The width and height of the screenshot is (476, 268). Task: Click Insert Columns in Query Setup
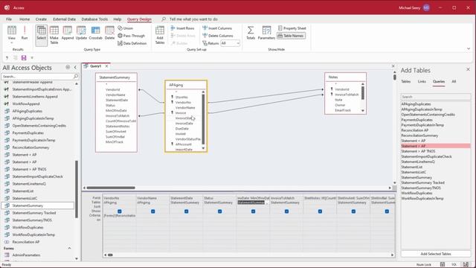pos(217,28)
